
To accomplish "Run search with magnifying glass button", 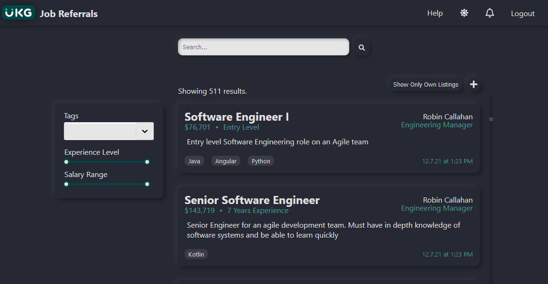I will 362,47.
